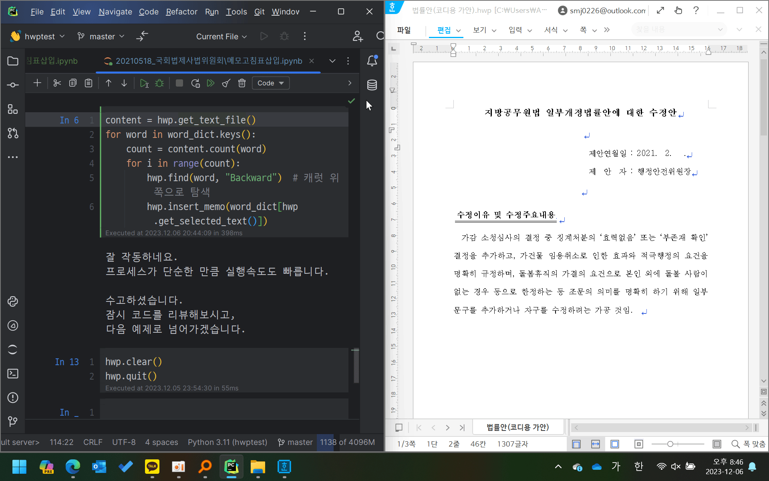The height and width of the screenshot is (481, 769).
Task: Toggle Korean/English IME indicator 한
Action: [x=638, y=466]
